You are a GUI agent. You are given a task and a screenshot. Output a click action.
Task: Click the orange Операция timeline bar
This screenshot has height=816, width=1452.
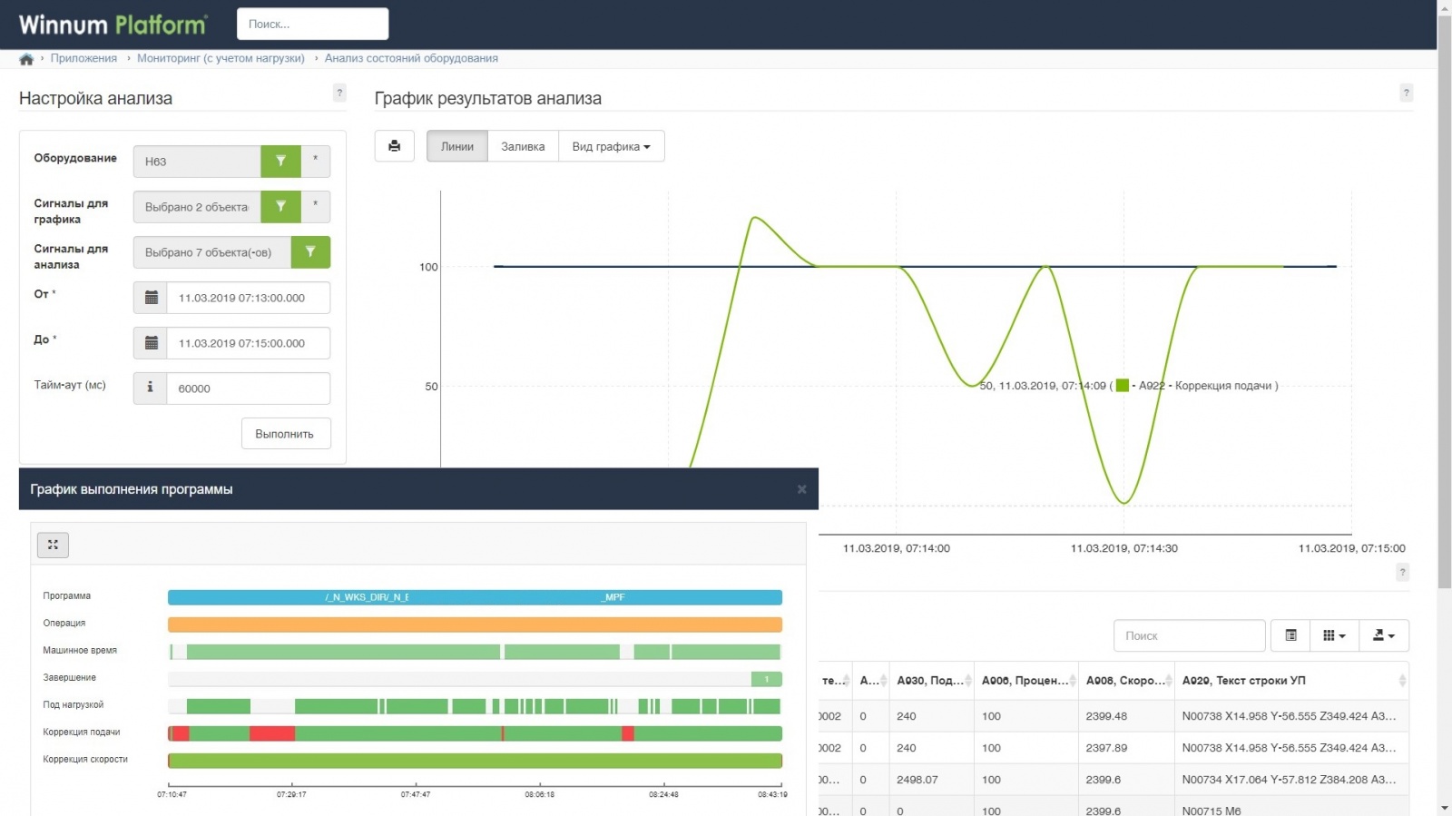pyautogui.click(x=475, y=624)
